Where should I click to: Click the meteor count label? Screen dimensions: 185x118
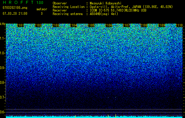42,9
